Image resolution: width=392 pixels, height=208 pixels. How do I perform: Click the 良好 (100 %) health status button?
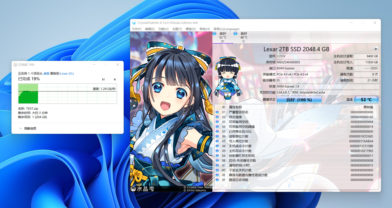point(299,100)
